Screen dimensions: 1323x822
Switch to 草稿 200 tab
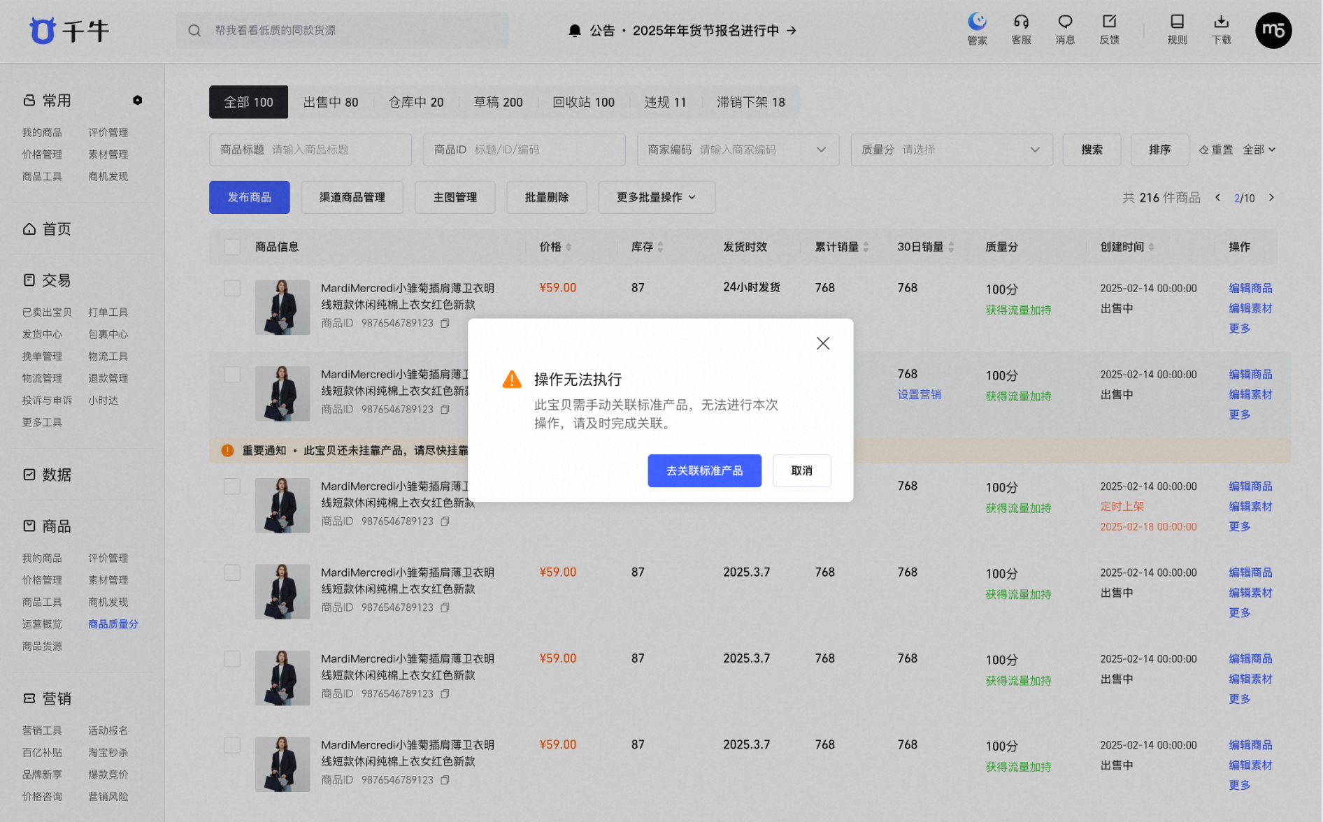click(499, 102)
